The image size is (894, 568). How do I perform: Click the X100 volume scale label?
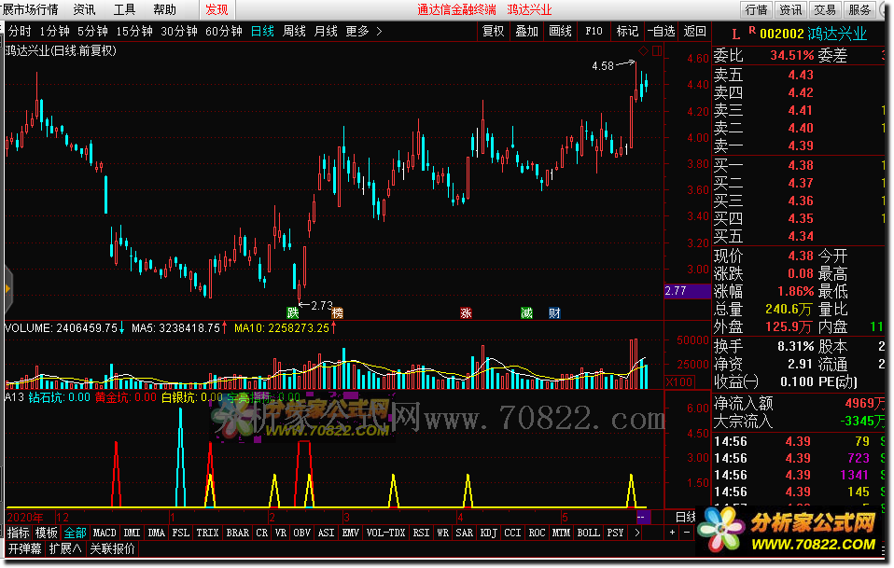tap(678, 381)
